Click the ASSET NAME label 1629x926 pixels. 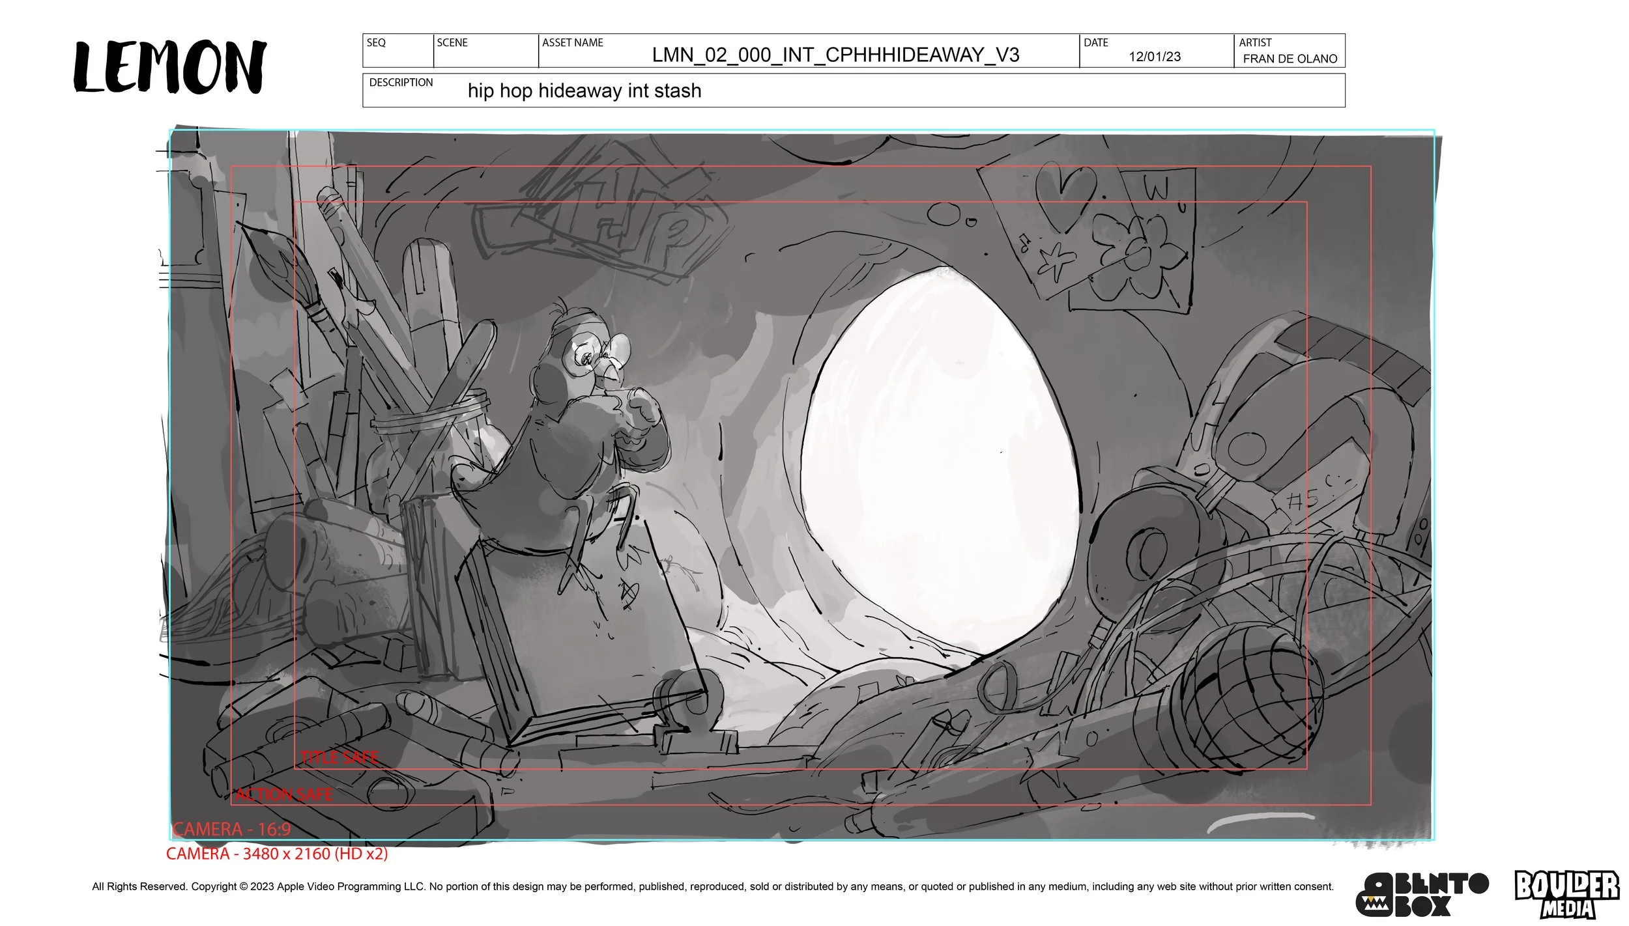[572, 42]
